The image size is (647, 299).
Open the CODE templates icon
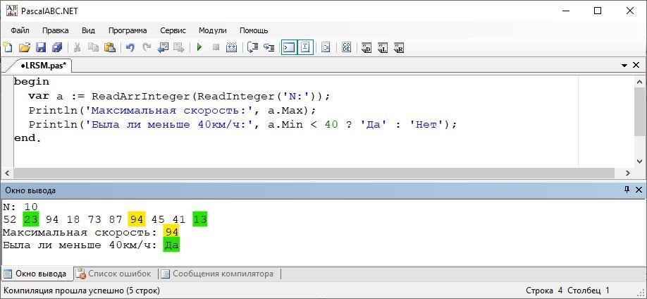pyautogui.click(x=347, y=47)
